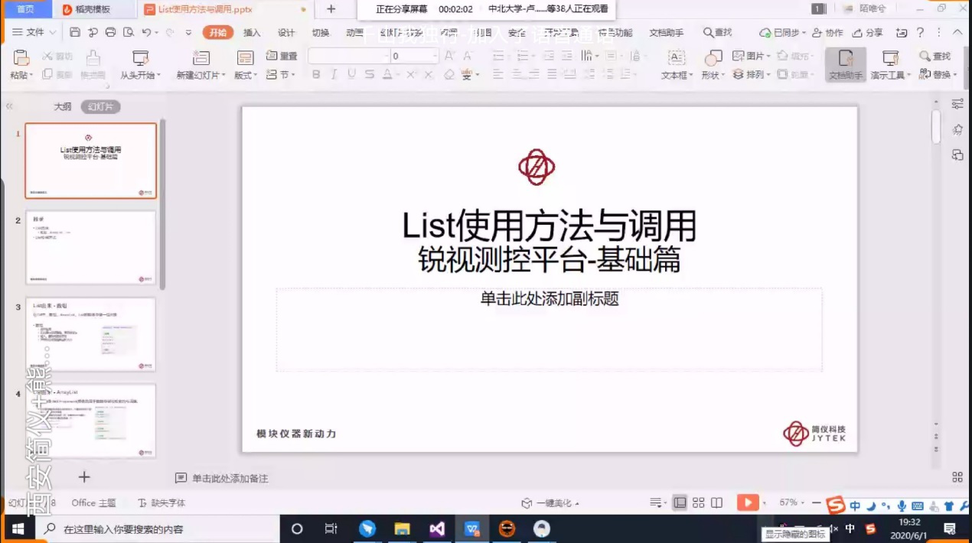The image size is (972, 543).
Task: Switch to slide sorter grid view
Action: [698, 502]
